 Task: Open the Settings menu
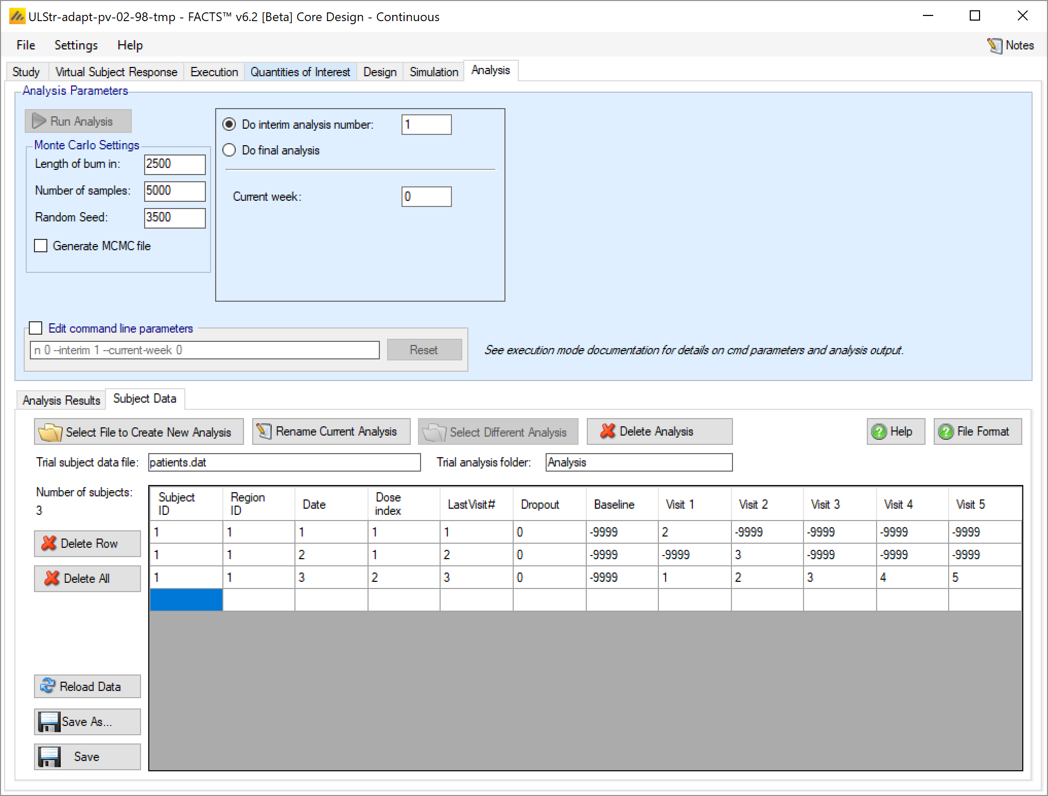tap(76, 45)
